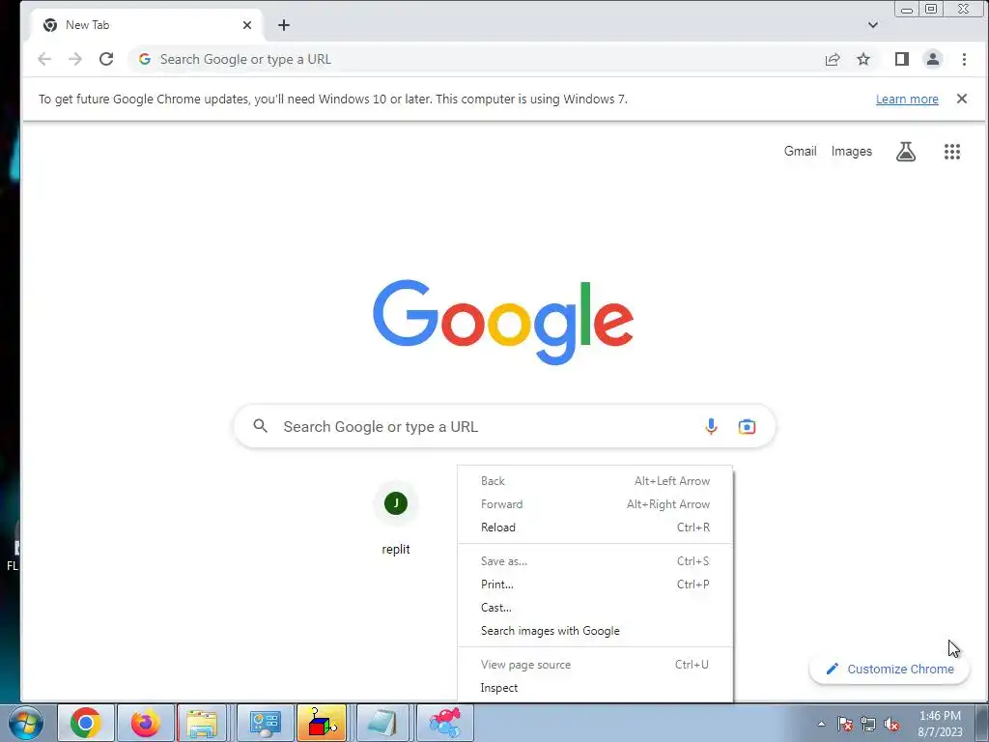Image resolution: width=989 pixels, height=742 pixels.
Task: Reload page using the toolbar refresh icon
Action: tap(106, 59)
